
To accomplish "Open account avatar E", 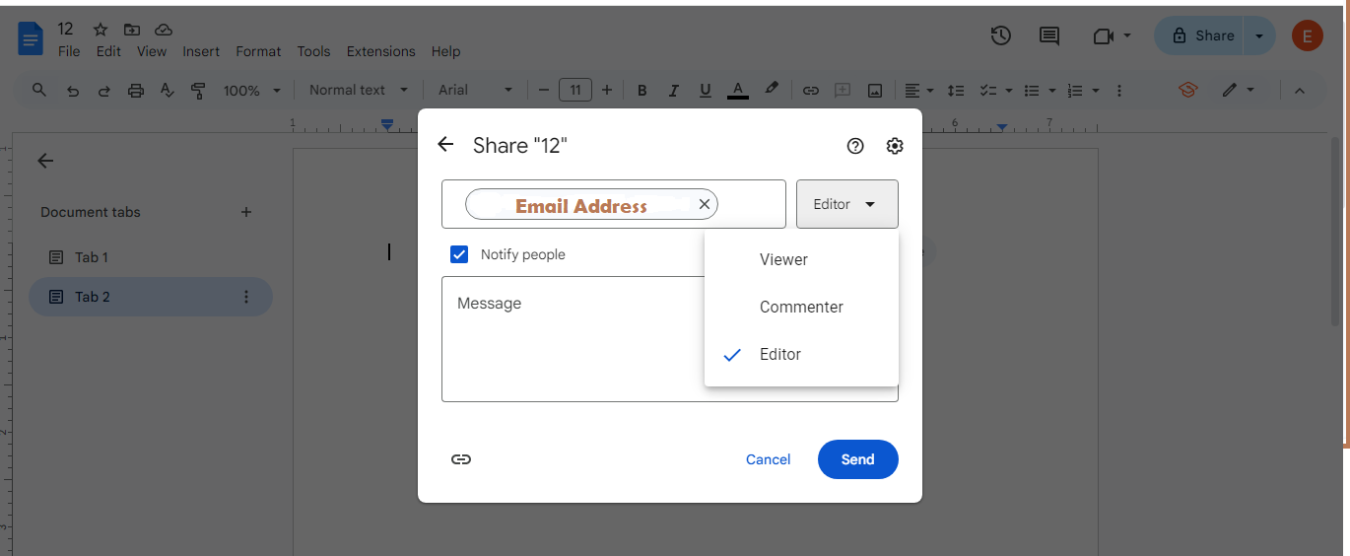I will click(x=1308, y=36).
